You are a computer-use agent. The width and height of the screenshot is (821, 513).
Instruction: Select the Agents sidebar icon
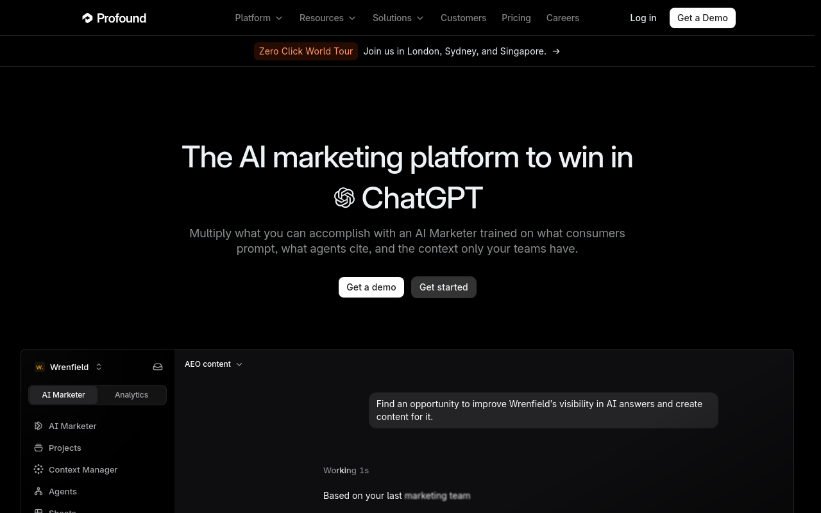pyautogui.click(x=38, y=491)
